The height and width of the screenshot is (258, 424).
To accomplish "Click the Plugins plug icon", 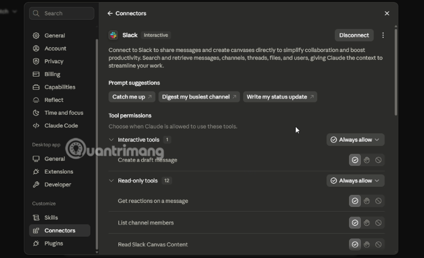I will pos(36,243).
